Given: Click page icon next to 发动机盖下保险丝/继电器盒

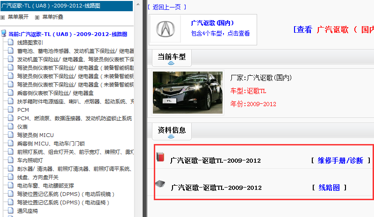Looking at the screenshot, I should (x=10, y=59).
